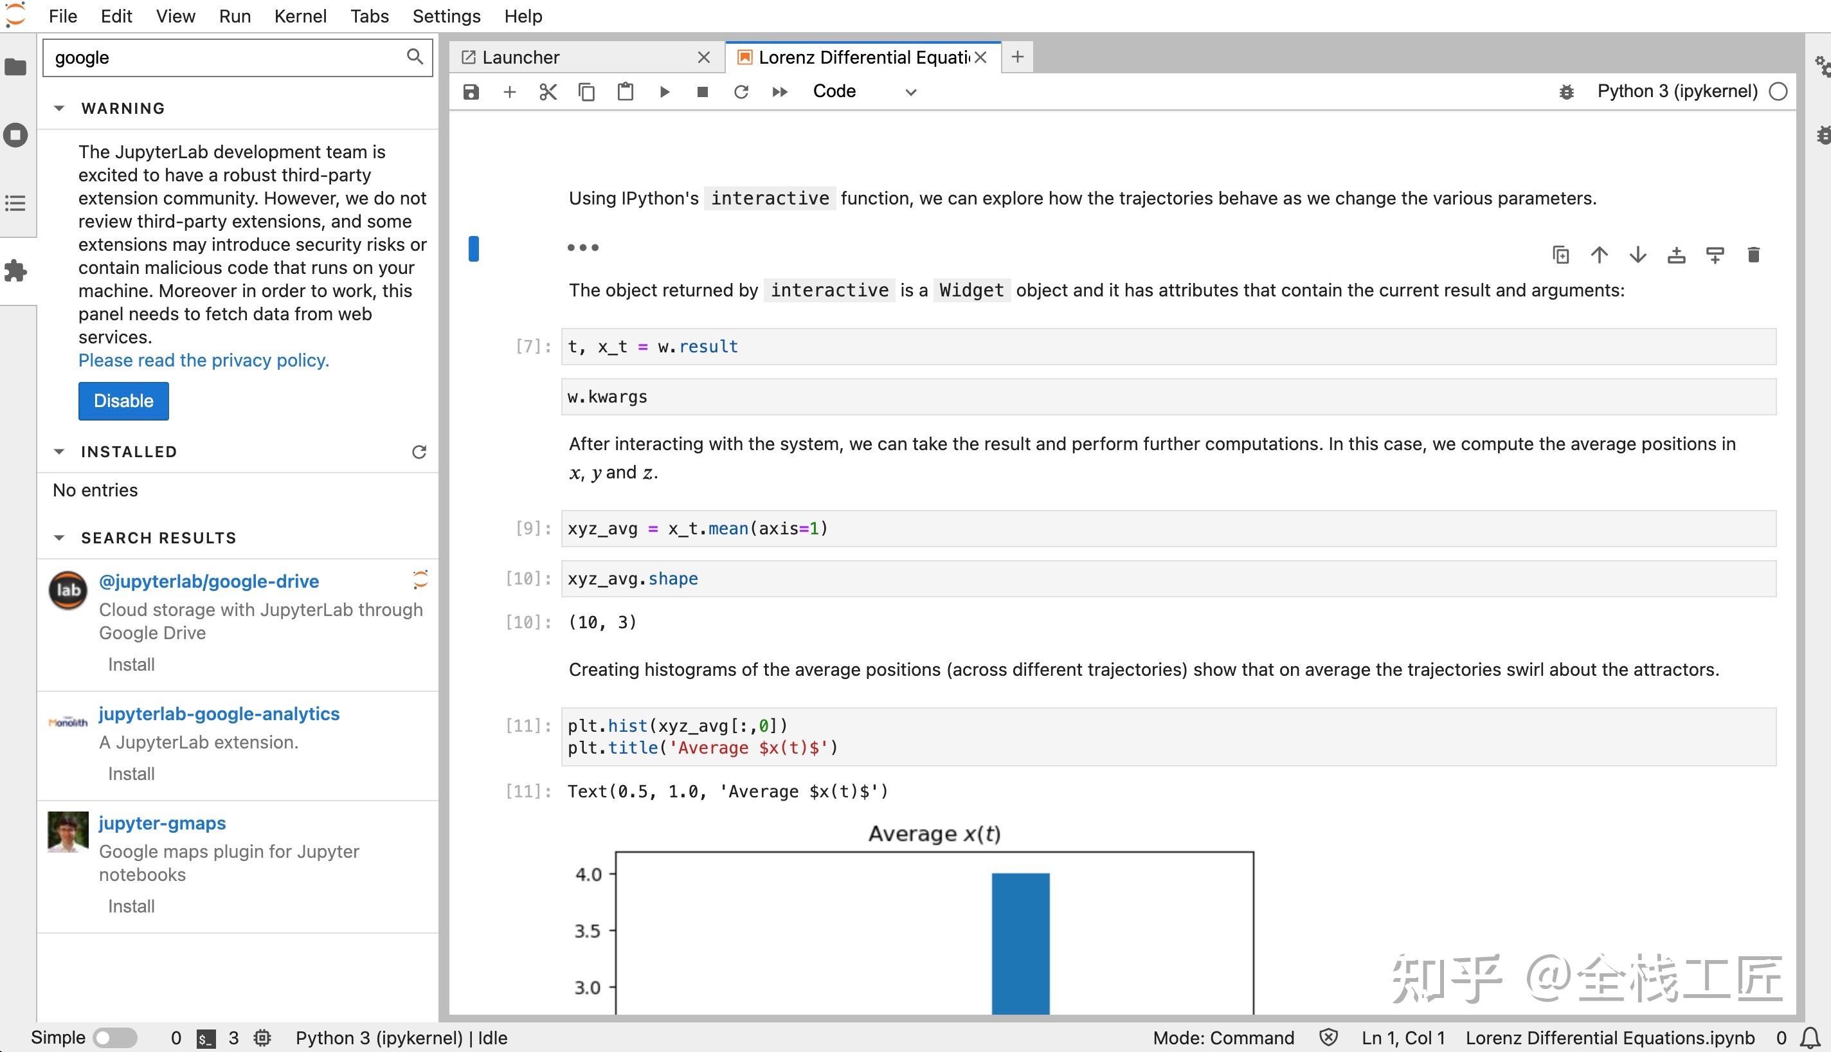
Task: Collapse the WARNING section
Action: (x=60, y=107)
